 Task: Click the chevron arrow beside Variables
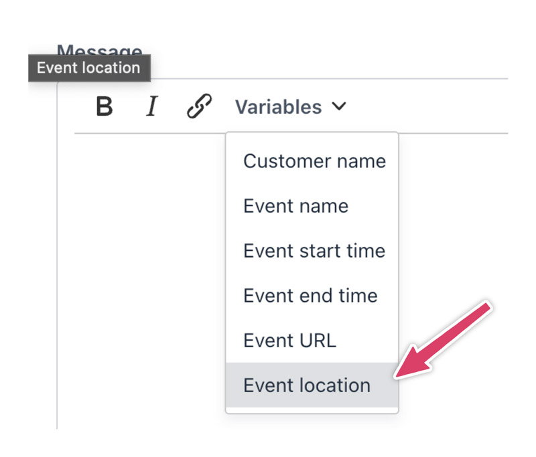[339, 107]
